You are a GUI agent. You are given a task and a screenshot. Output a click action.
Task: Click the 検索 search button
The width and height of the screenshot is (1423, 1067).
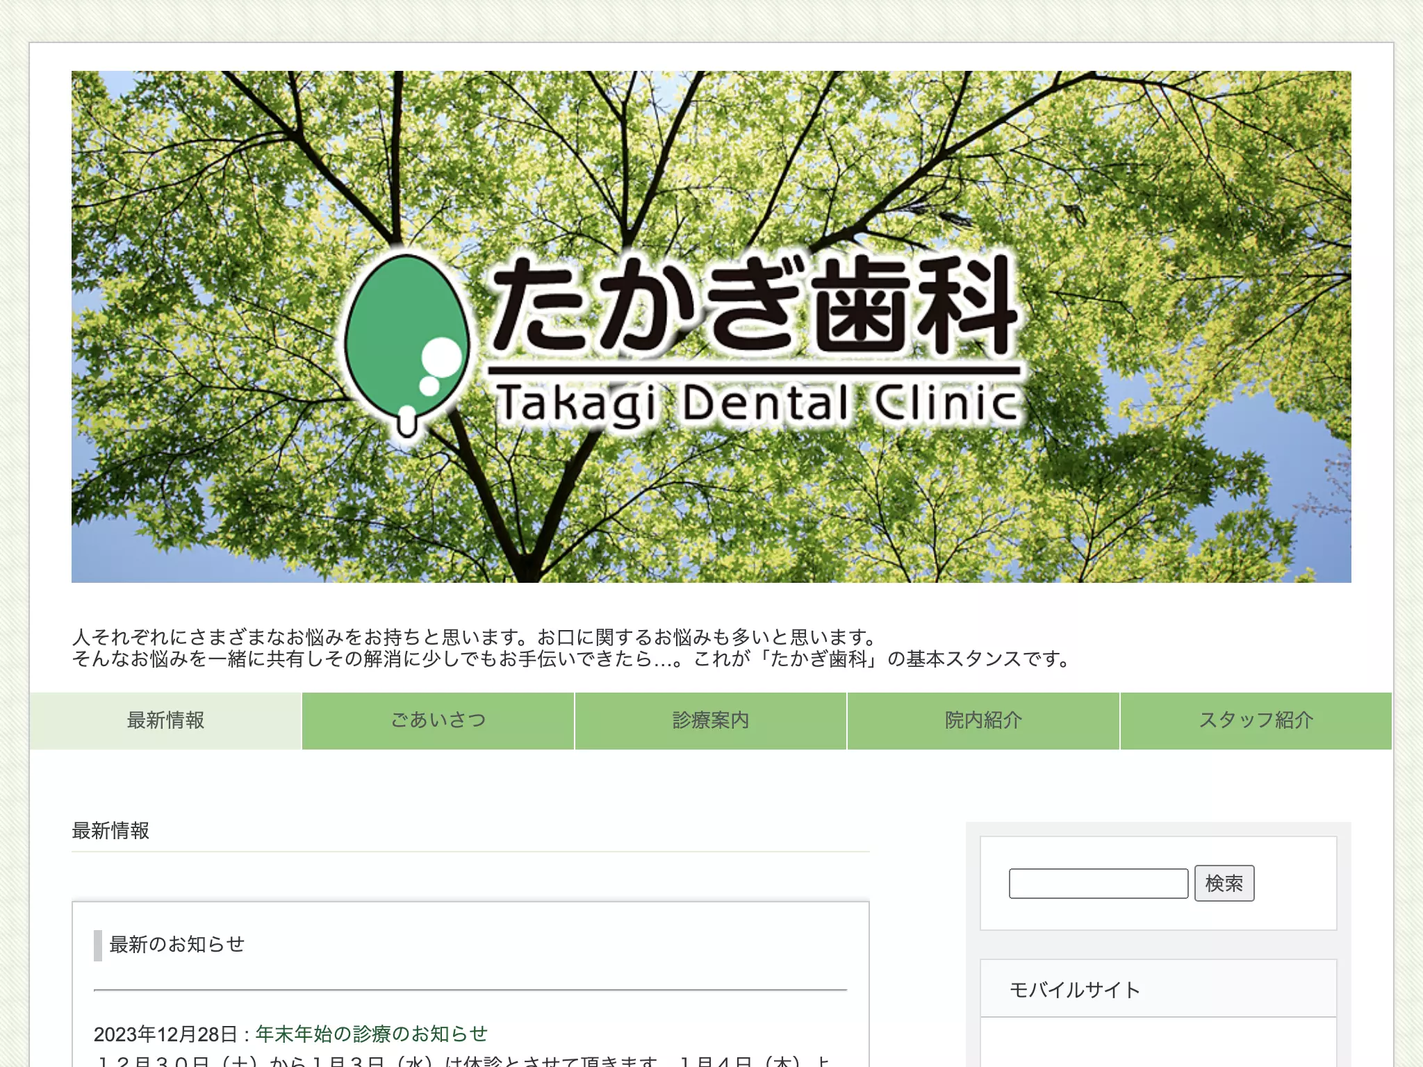1224,884
